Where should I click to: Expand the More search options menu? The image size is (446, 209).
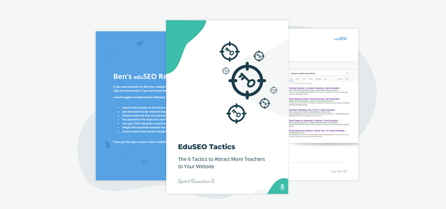point(325,79)
